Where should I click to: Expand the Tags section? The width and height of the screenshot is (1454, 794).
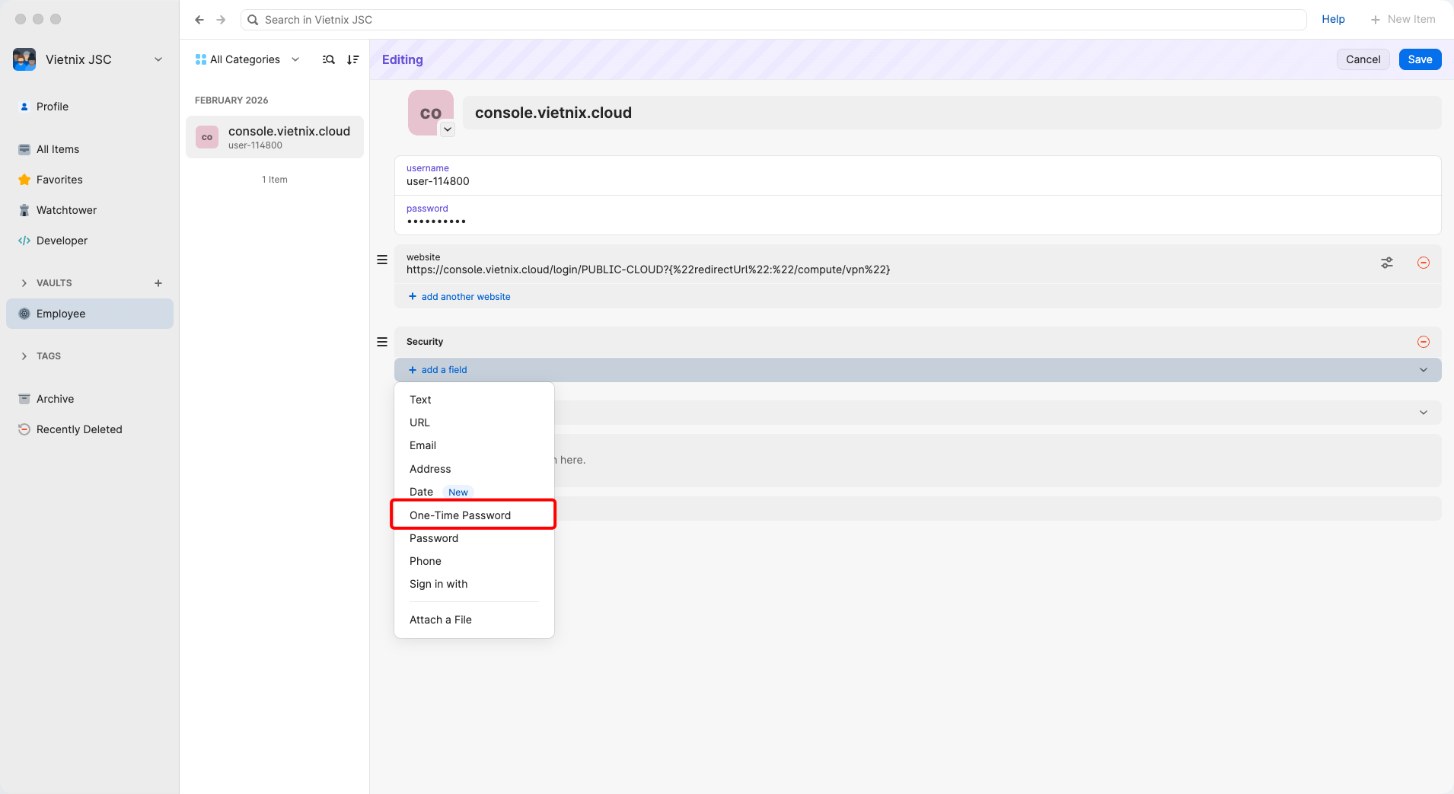point(48,356)
